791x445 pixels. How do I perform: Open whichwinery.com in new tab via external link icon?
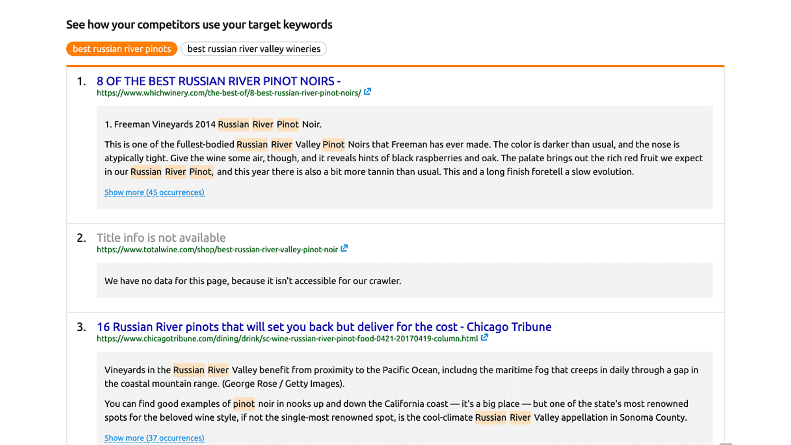367,91
